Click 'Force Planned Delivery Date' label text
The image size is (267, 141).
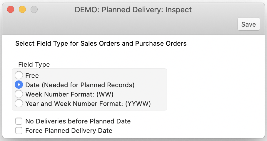[x=69, y=130]
